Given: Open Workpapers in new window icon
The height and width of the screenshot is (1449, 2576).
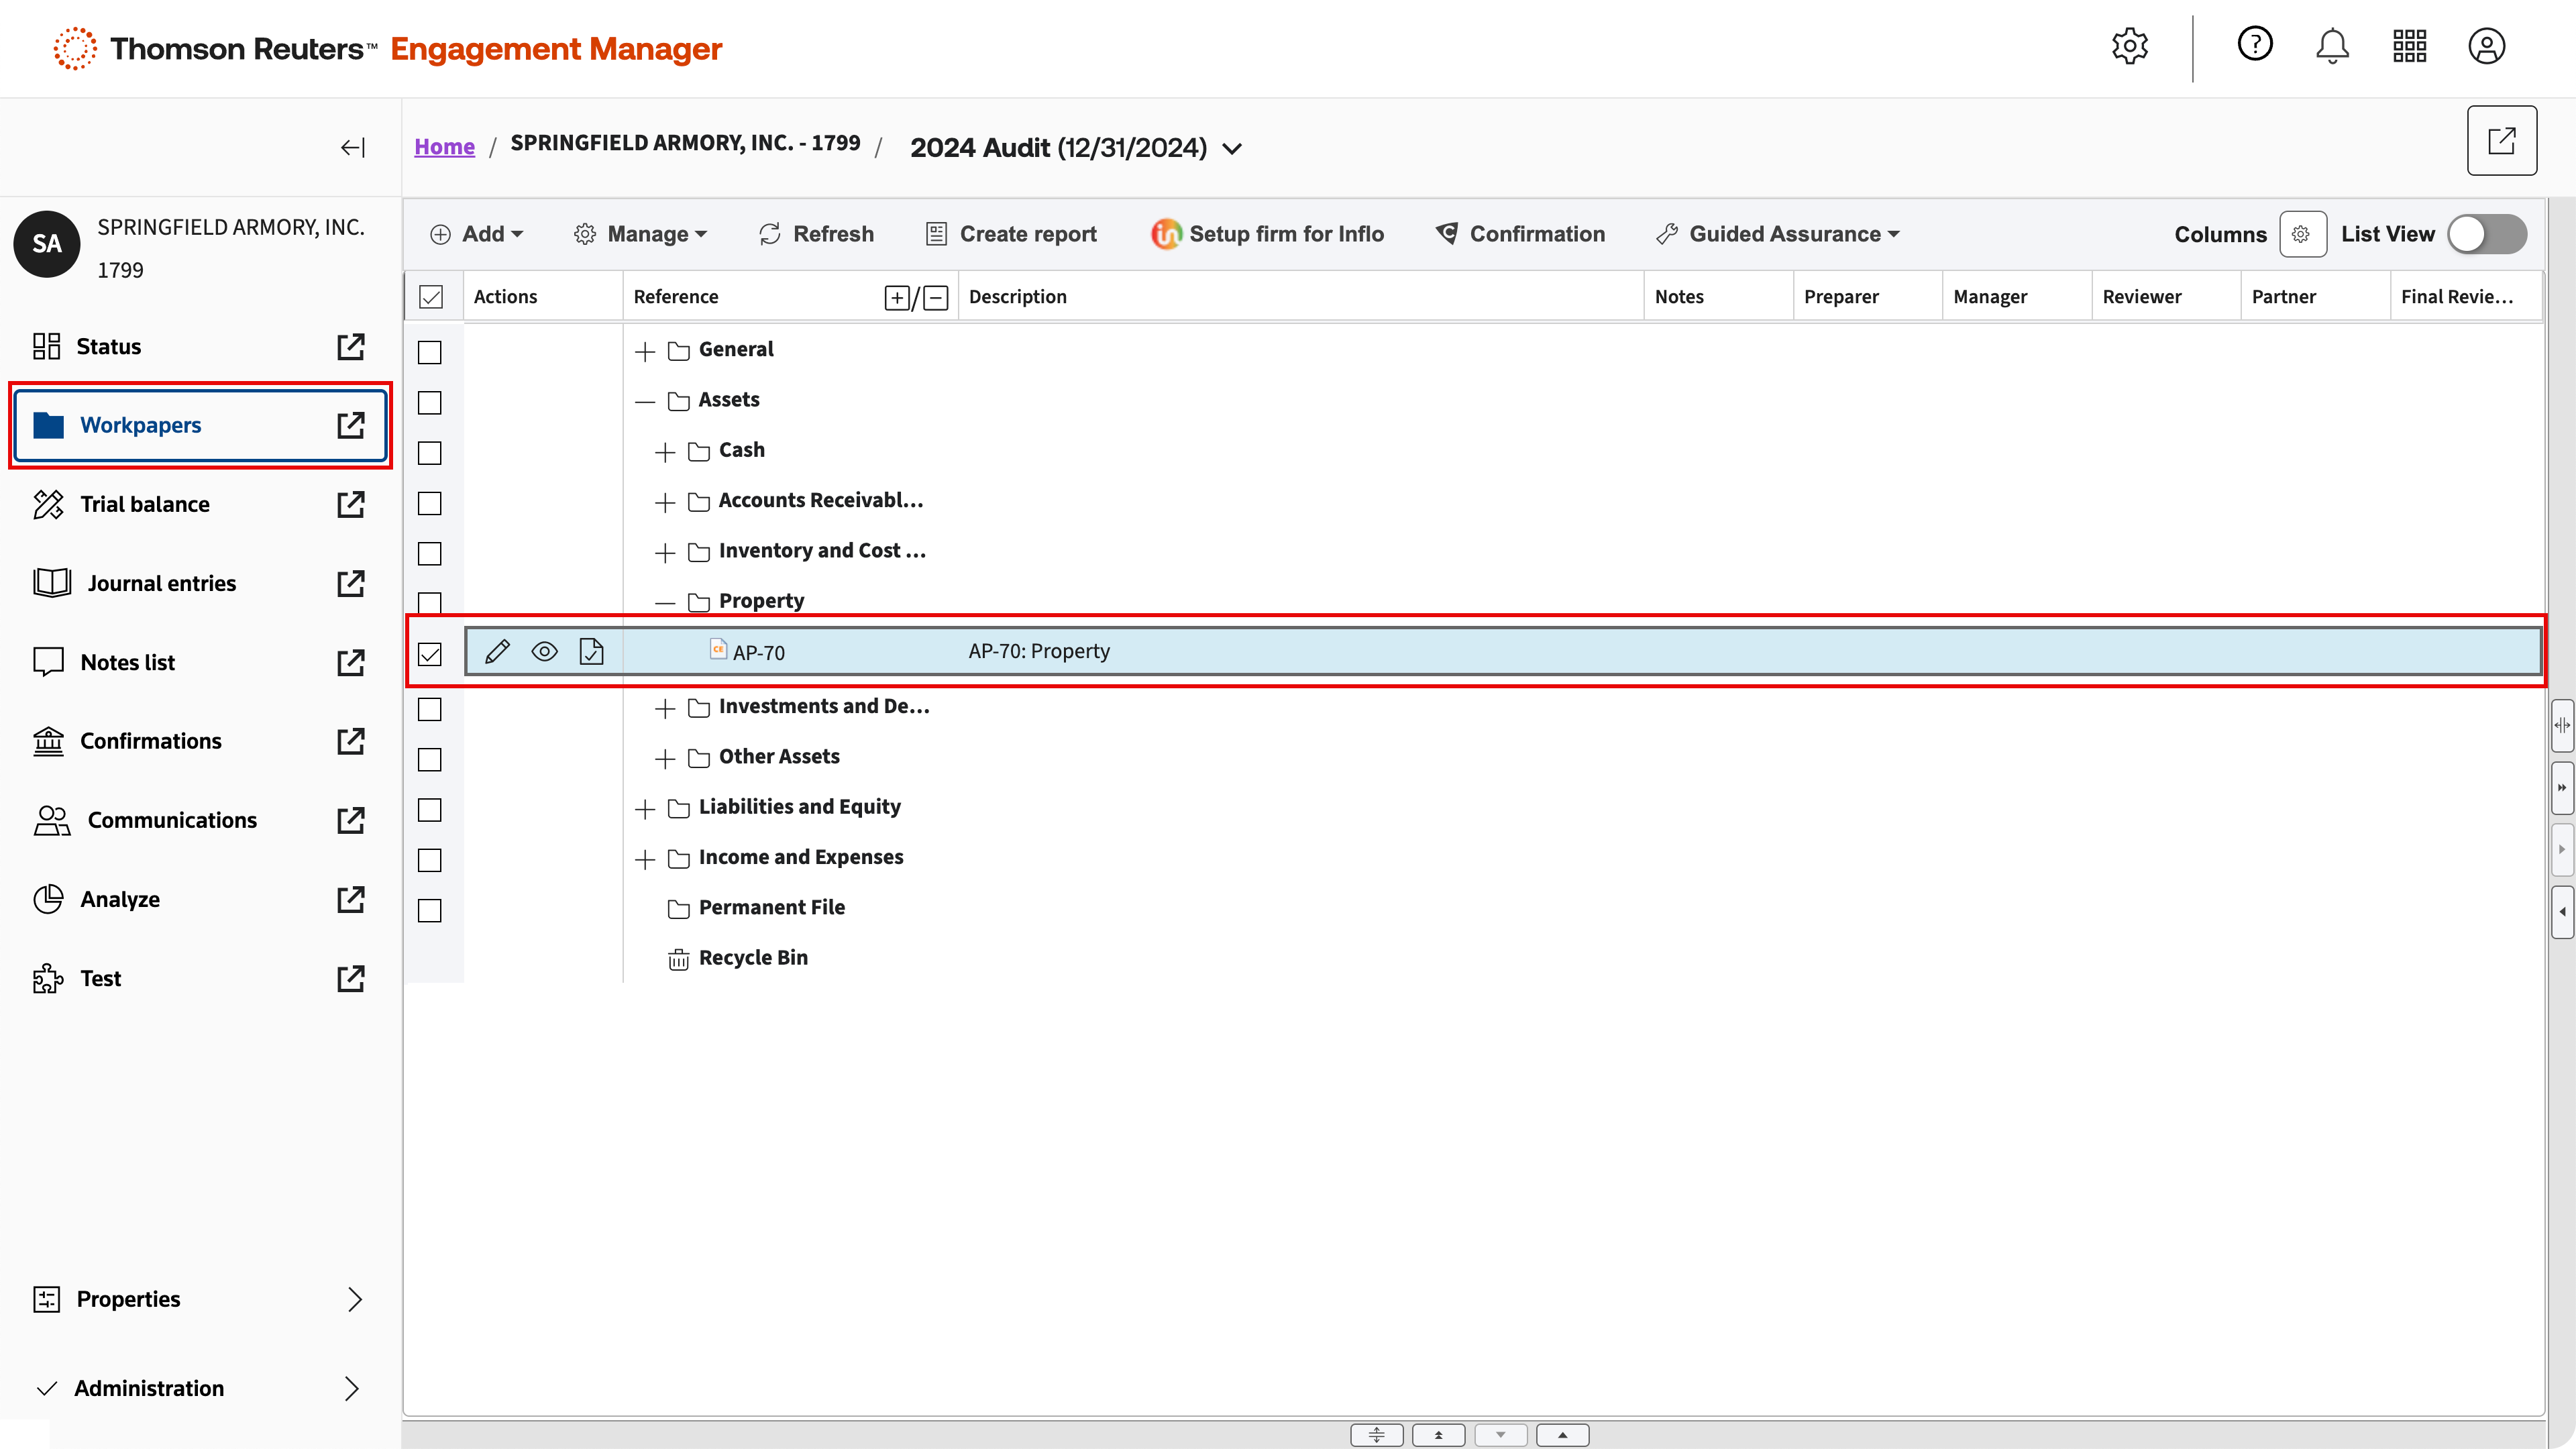Looking at the screenshot, I should click(351, 425).
